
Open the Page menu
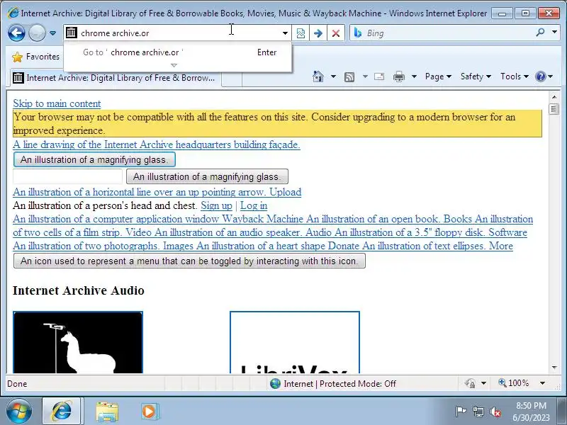tap(438, 76)
